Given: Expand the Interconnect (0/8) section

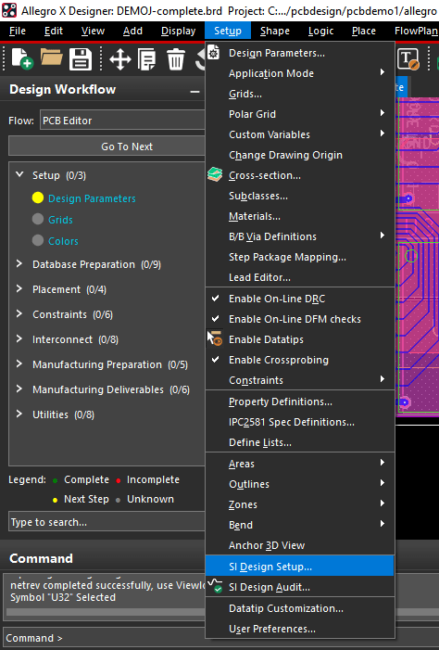Looking at the screenshot, I should click(19, 338).
